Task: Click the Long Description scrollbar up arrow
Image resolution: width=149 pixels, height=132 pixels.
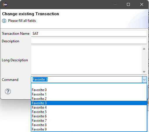Action: (x=144, y=49)
